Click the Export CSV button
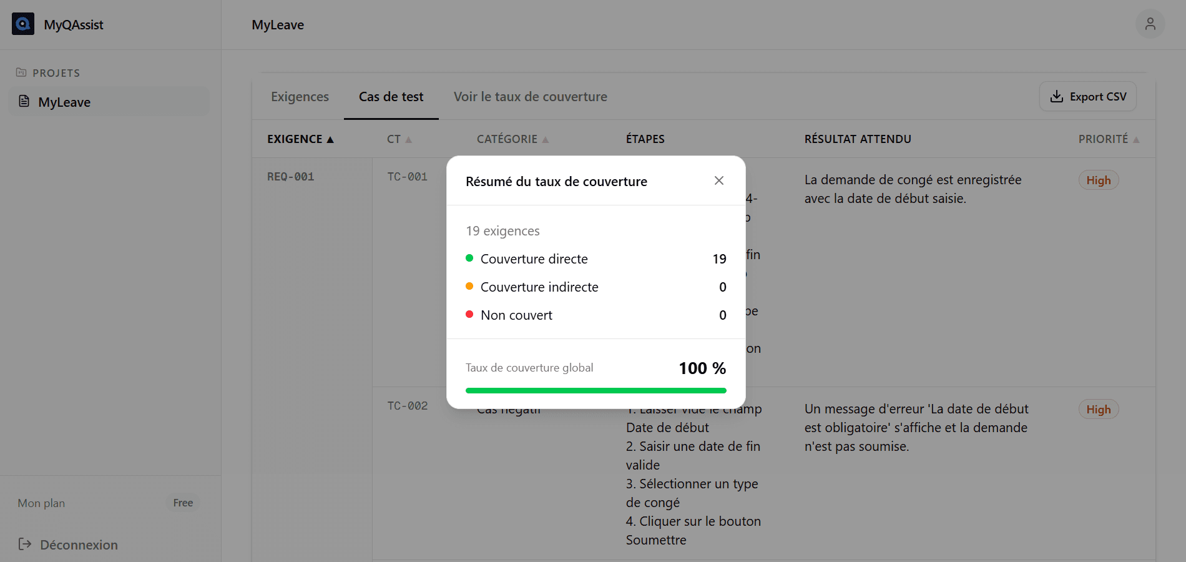The width and height of the screenshot is (1186, 562). tap(1087, 96)
